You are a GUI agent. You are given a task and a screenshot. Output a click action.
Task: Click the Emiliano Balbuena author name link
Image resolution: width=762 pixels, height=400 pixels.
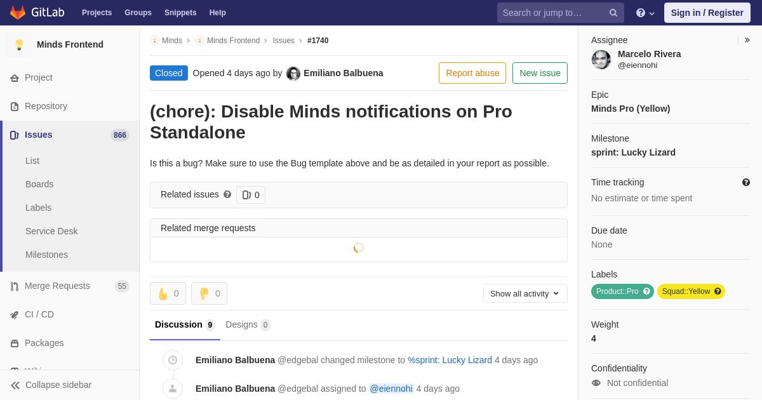[344, 73]
